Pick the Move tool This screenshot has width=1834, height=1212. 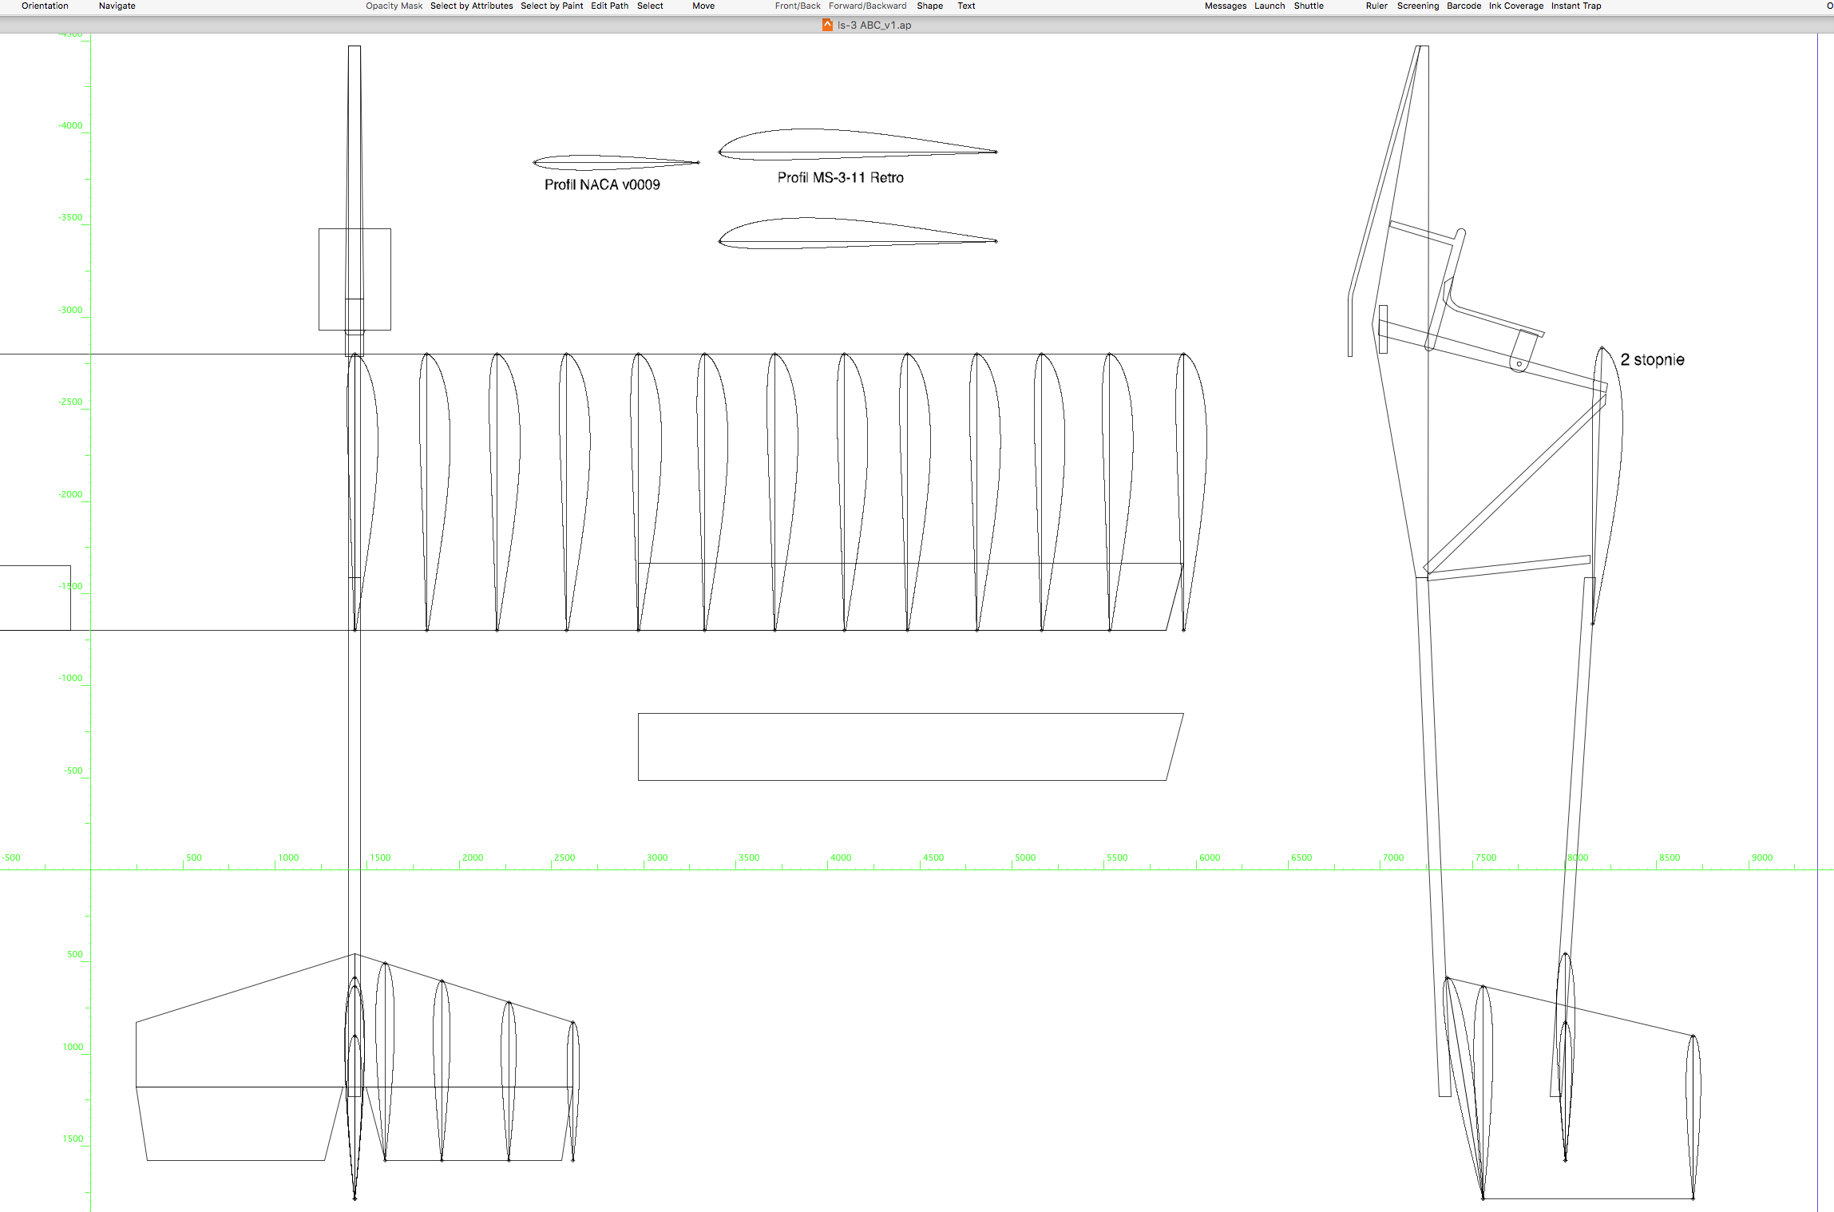703,6
